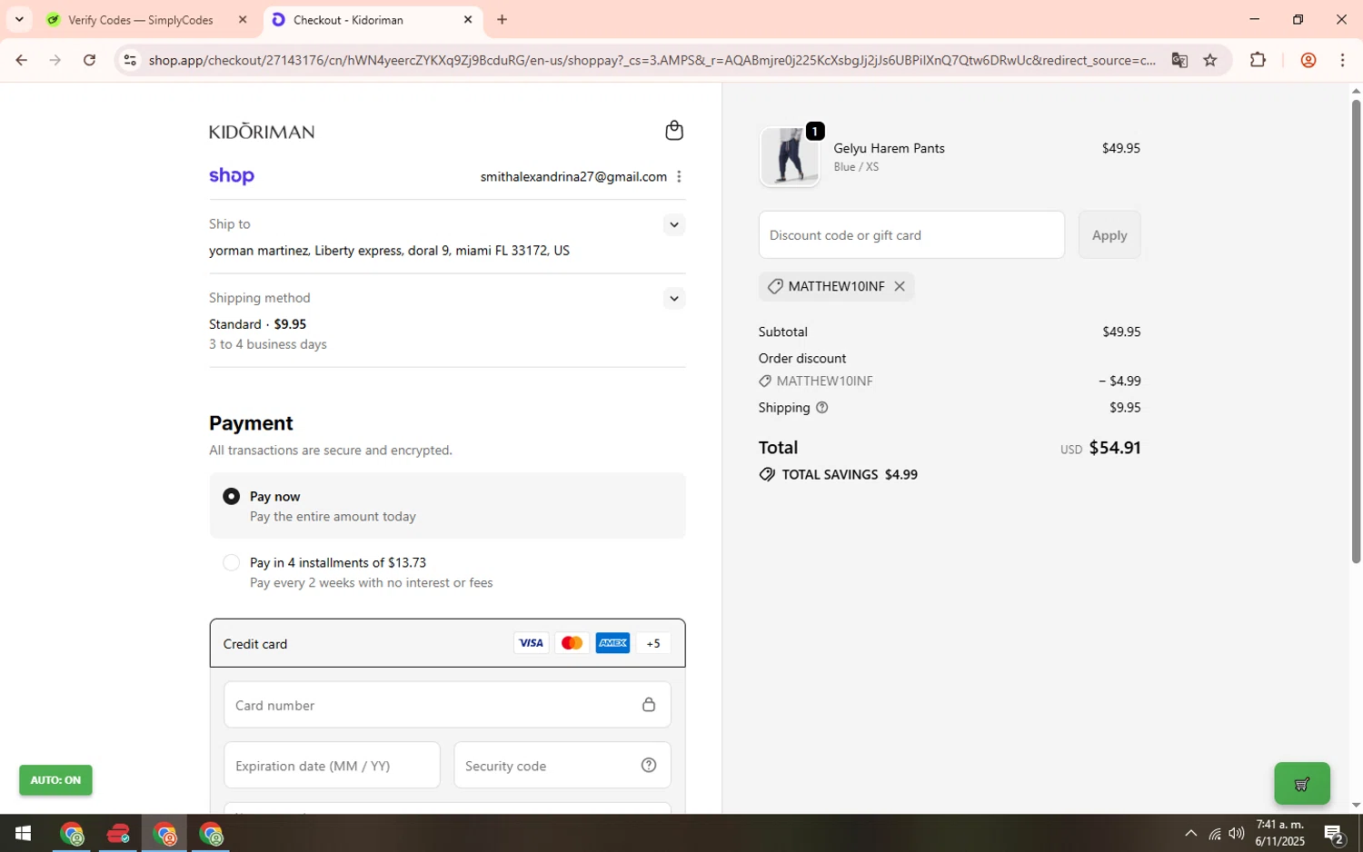
Task: Open a new browser tab
Action: (x=502, y=19)
